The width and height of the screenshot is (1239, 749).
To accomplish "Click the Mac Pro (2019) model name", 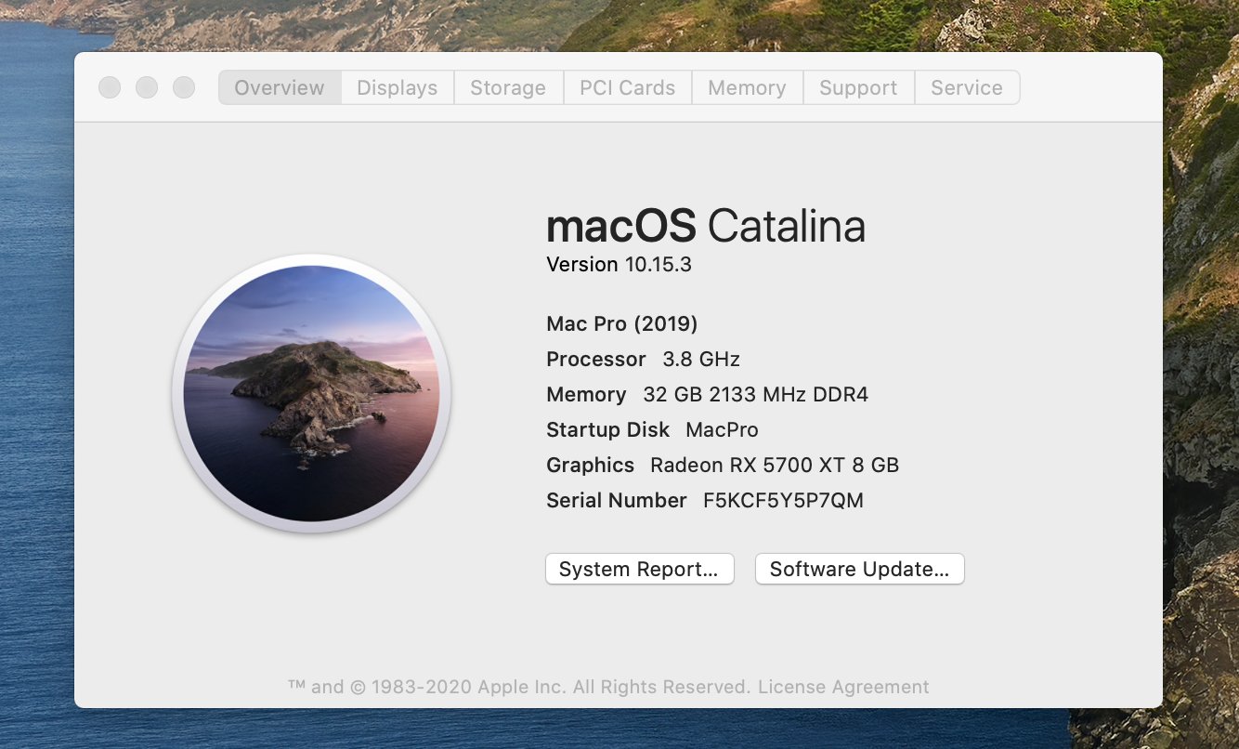I will pos(622,324).
